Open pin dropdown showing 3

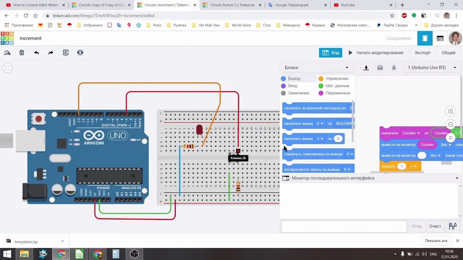coord(320,139)
